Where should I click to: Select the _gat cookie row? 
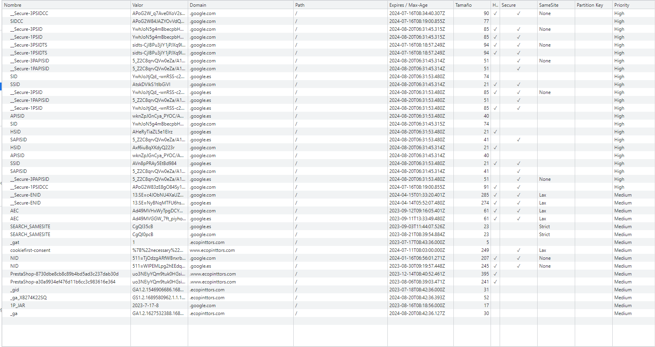tap(15, 242)
